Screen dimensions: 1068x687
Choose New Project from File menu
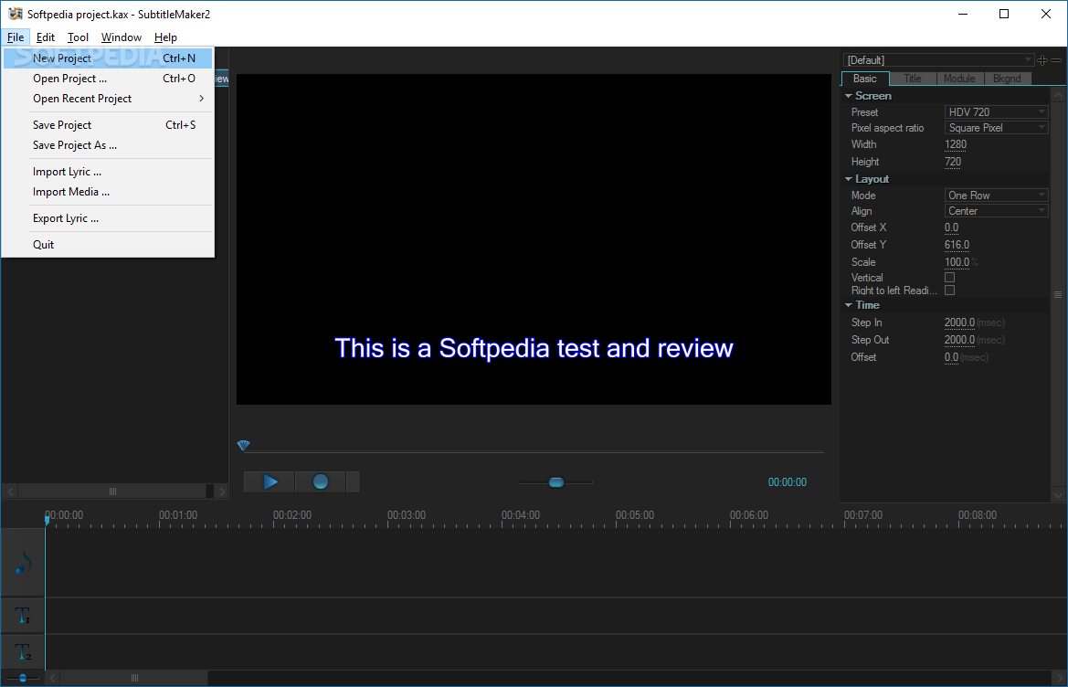[x=109, y=58]
